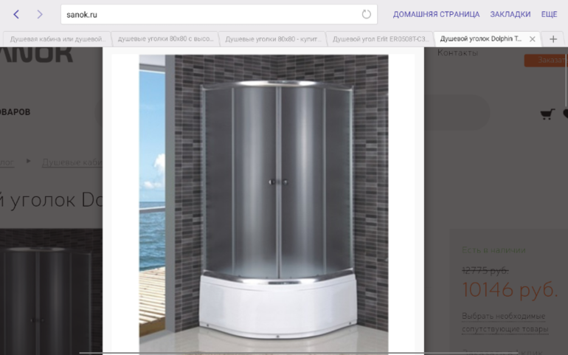The image size is (568, 355).
Task: Go back using the browser back arrow
Action: 16,14
